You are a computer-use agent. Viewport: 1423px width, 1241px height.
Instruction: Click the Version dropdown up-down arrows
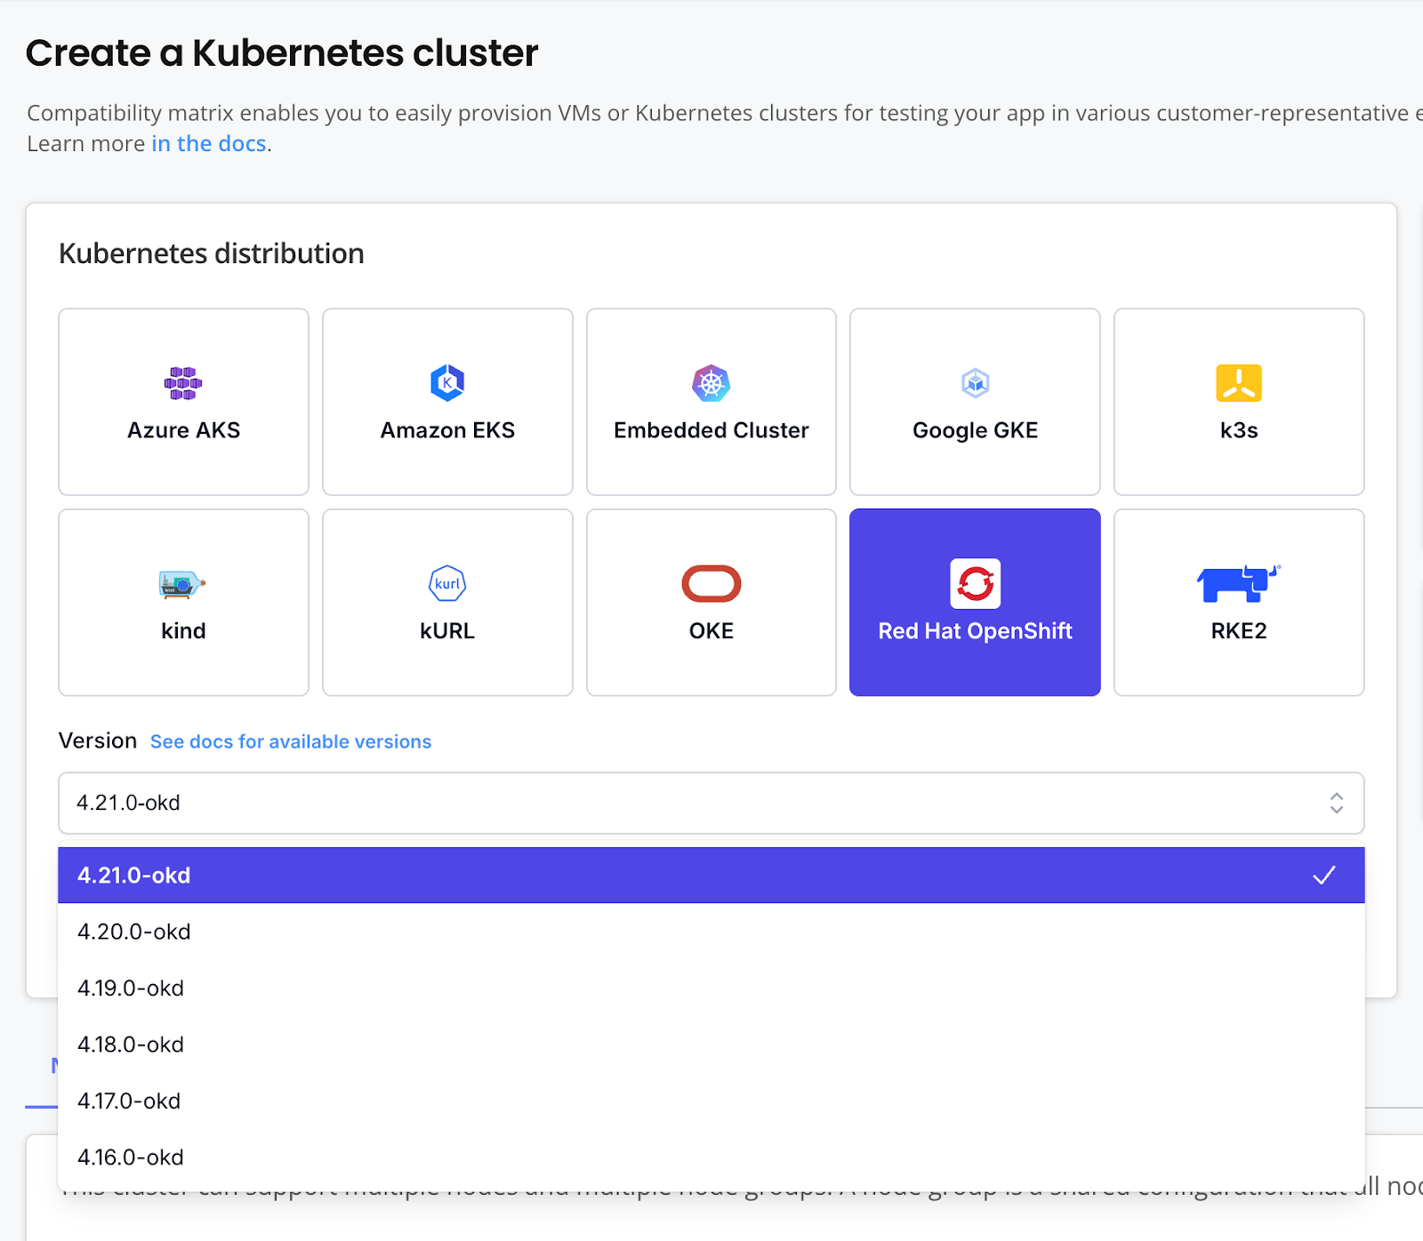pos(1336,803)
